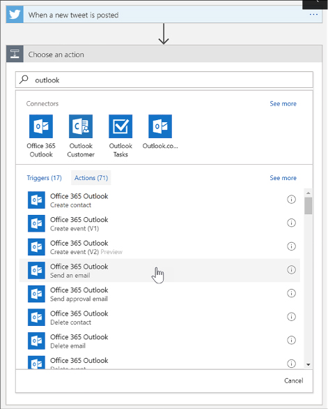
Task: Click the Choose an action step icon
Action: (15, 54)
